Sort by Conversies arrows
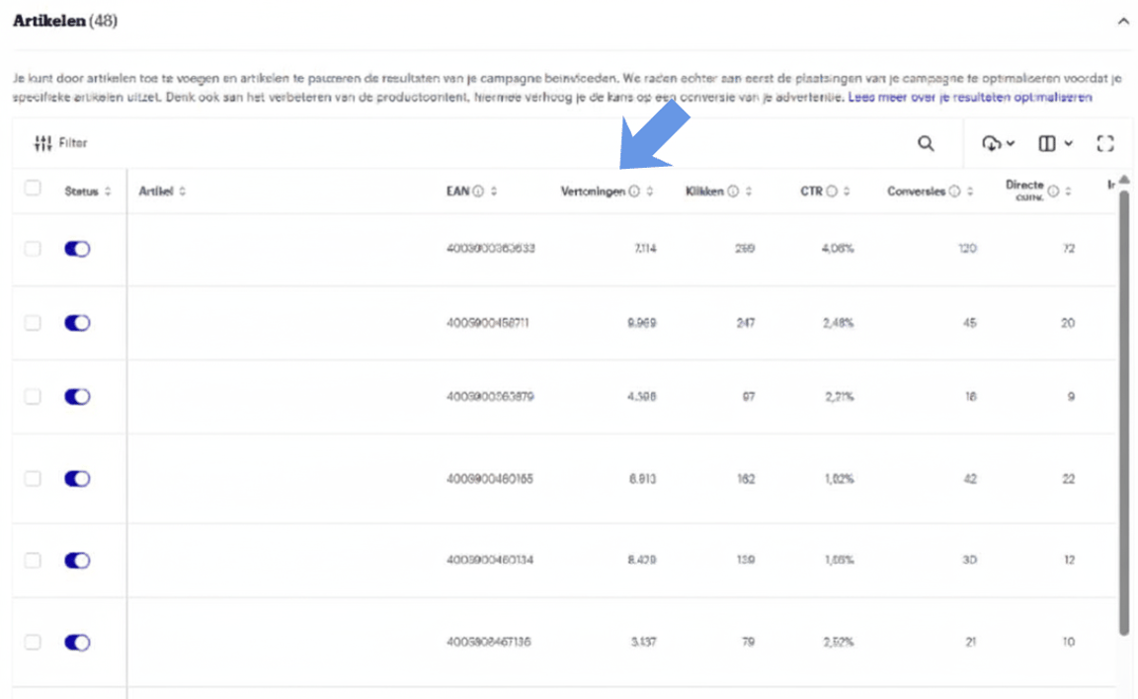Viewport: 1138px width, 699px height. pyautogui.click(x=970, y=192)
